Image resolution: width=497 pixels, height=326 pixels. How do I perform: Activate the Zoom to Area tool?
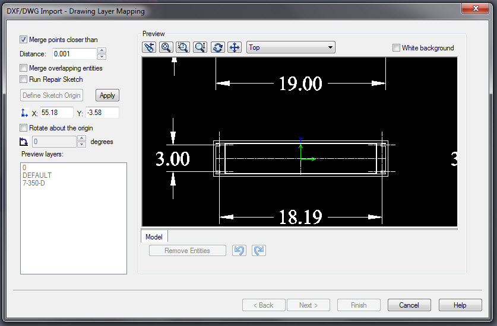coord(183,47)
